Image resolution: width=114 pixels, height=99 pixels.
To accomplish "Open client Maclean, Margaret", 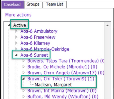I will [53, 85].
